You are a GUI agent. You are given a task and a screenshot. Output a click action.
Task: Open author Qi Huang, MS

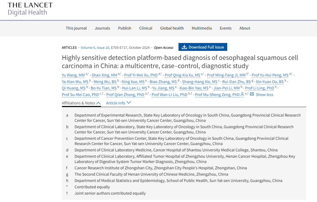pyautogui.click(x=74, y=88)
